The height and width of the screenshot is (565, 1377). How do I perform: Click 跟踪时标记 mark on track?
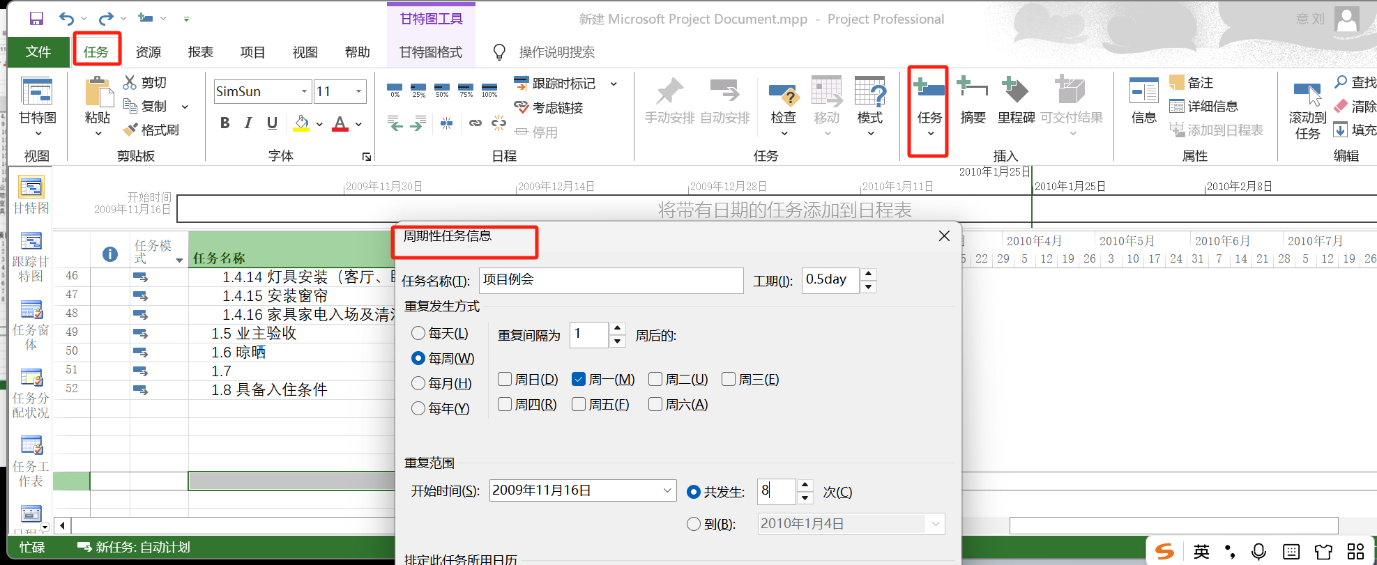555,84
